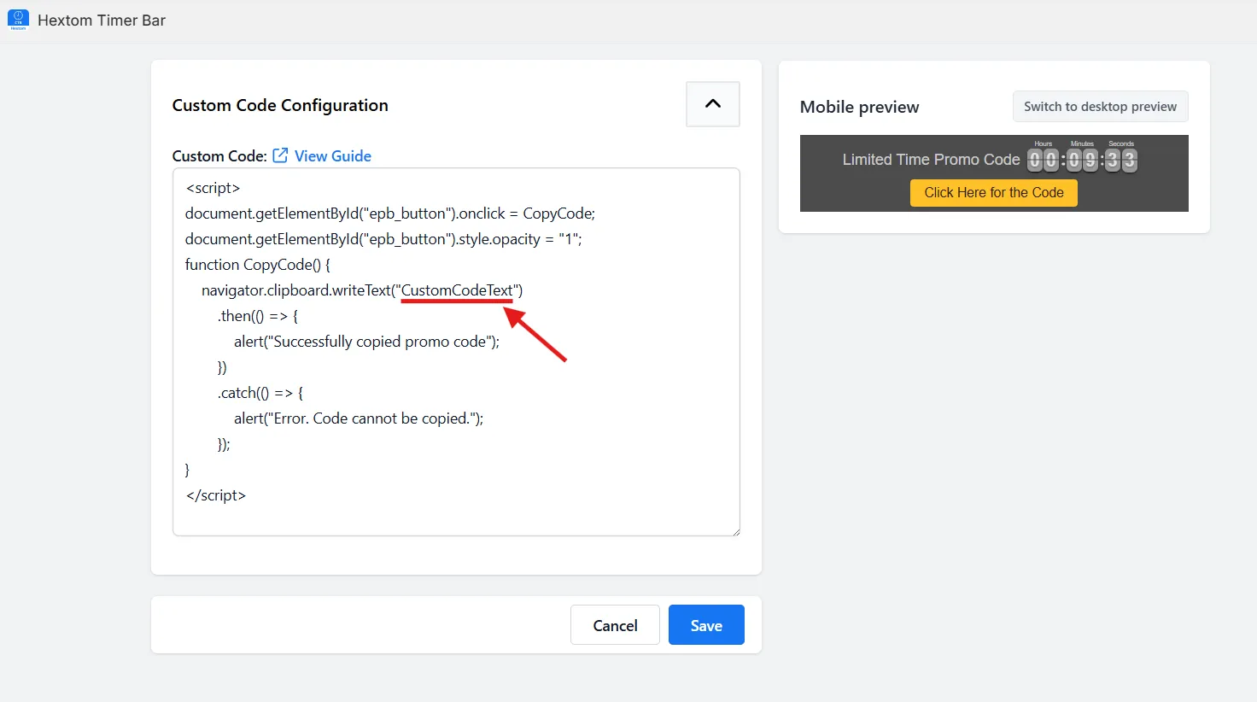
Task: Click inside the Custom Code text area
Action: tap(456, 352)
